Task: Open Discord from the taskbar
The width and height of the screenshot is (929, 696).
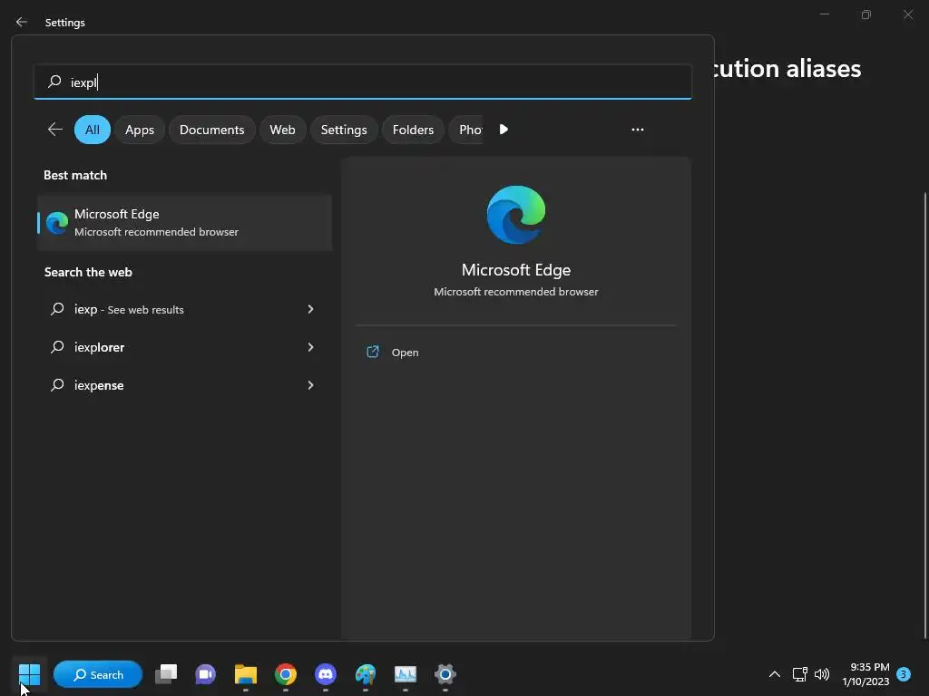Action: pyautogui.click(x=326, y=674)
